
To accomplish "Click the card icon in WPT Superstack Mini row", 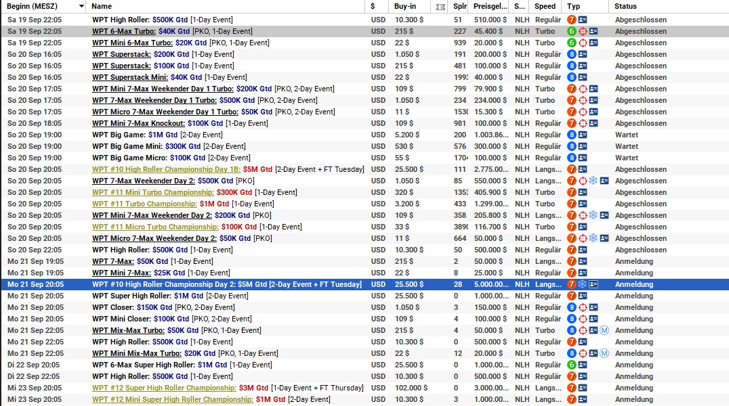I will pos(583,77).
